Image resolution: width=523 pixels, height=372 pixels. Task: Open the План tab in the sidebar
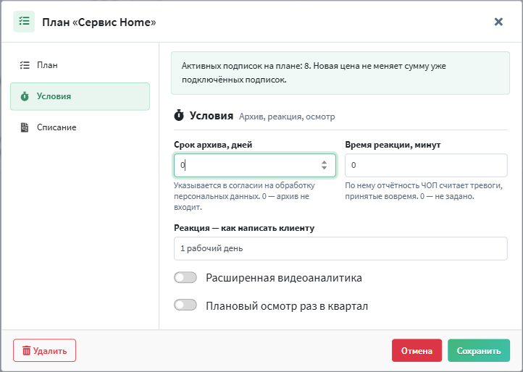(x=80, y=65)
